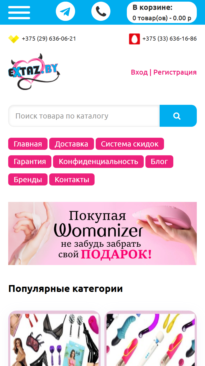This screenshot has height=366, width=205.
Task: Open the Womanizer gift banner
Action: tap(102, 233)
